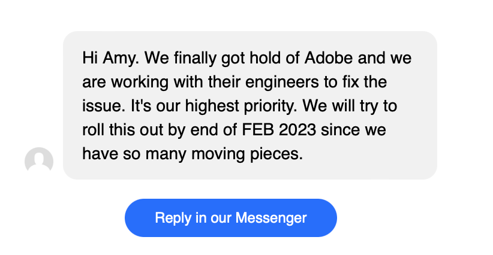The image size is (493, 255).
Task: Click the "We will try to" phrase
Action: [x=350, y=107]
